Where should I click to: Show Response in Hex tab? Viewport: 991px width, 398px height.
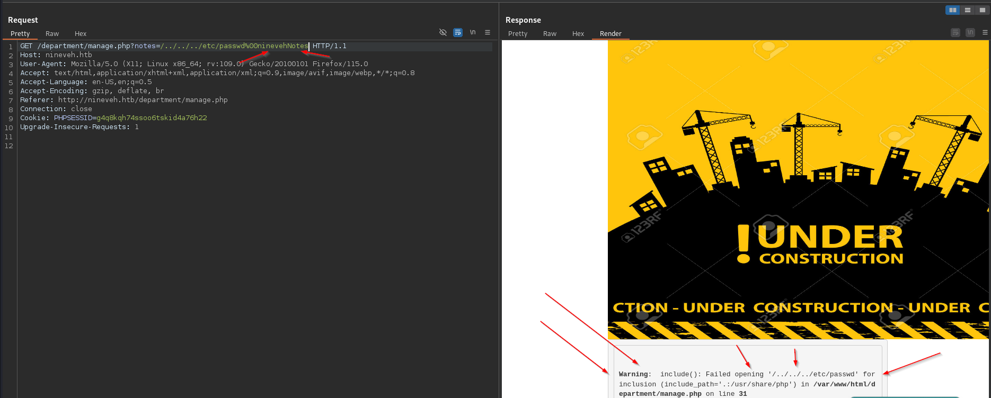click(578, 34)
